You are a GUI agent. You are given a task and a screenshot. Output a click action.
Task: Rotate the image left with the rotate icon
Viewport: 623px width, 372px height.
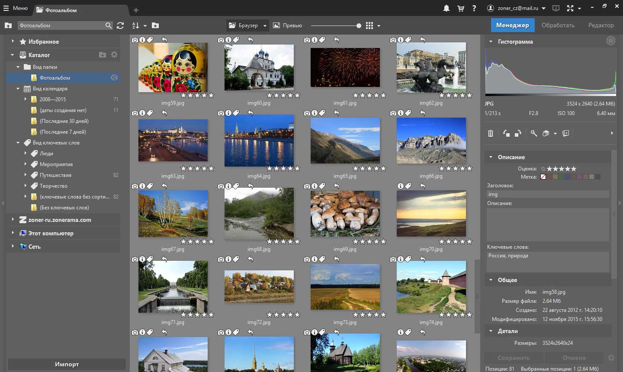(506, 133)
